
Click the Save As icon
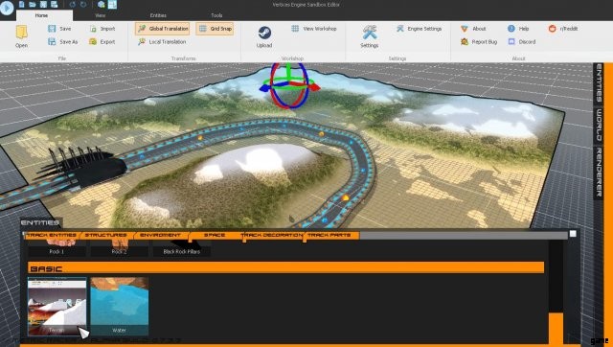pyautogui.click(x=52, y=41)
